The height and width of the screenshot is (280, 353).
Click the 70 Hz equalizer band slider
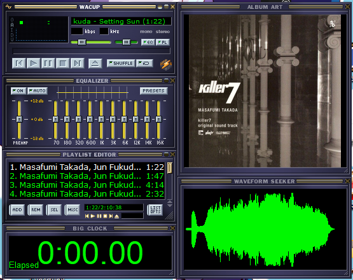point(55,120)
